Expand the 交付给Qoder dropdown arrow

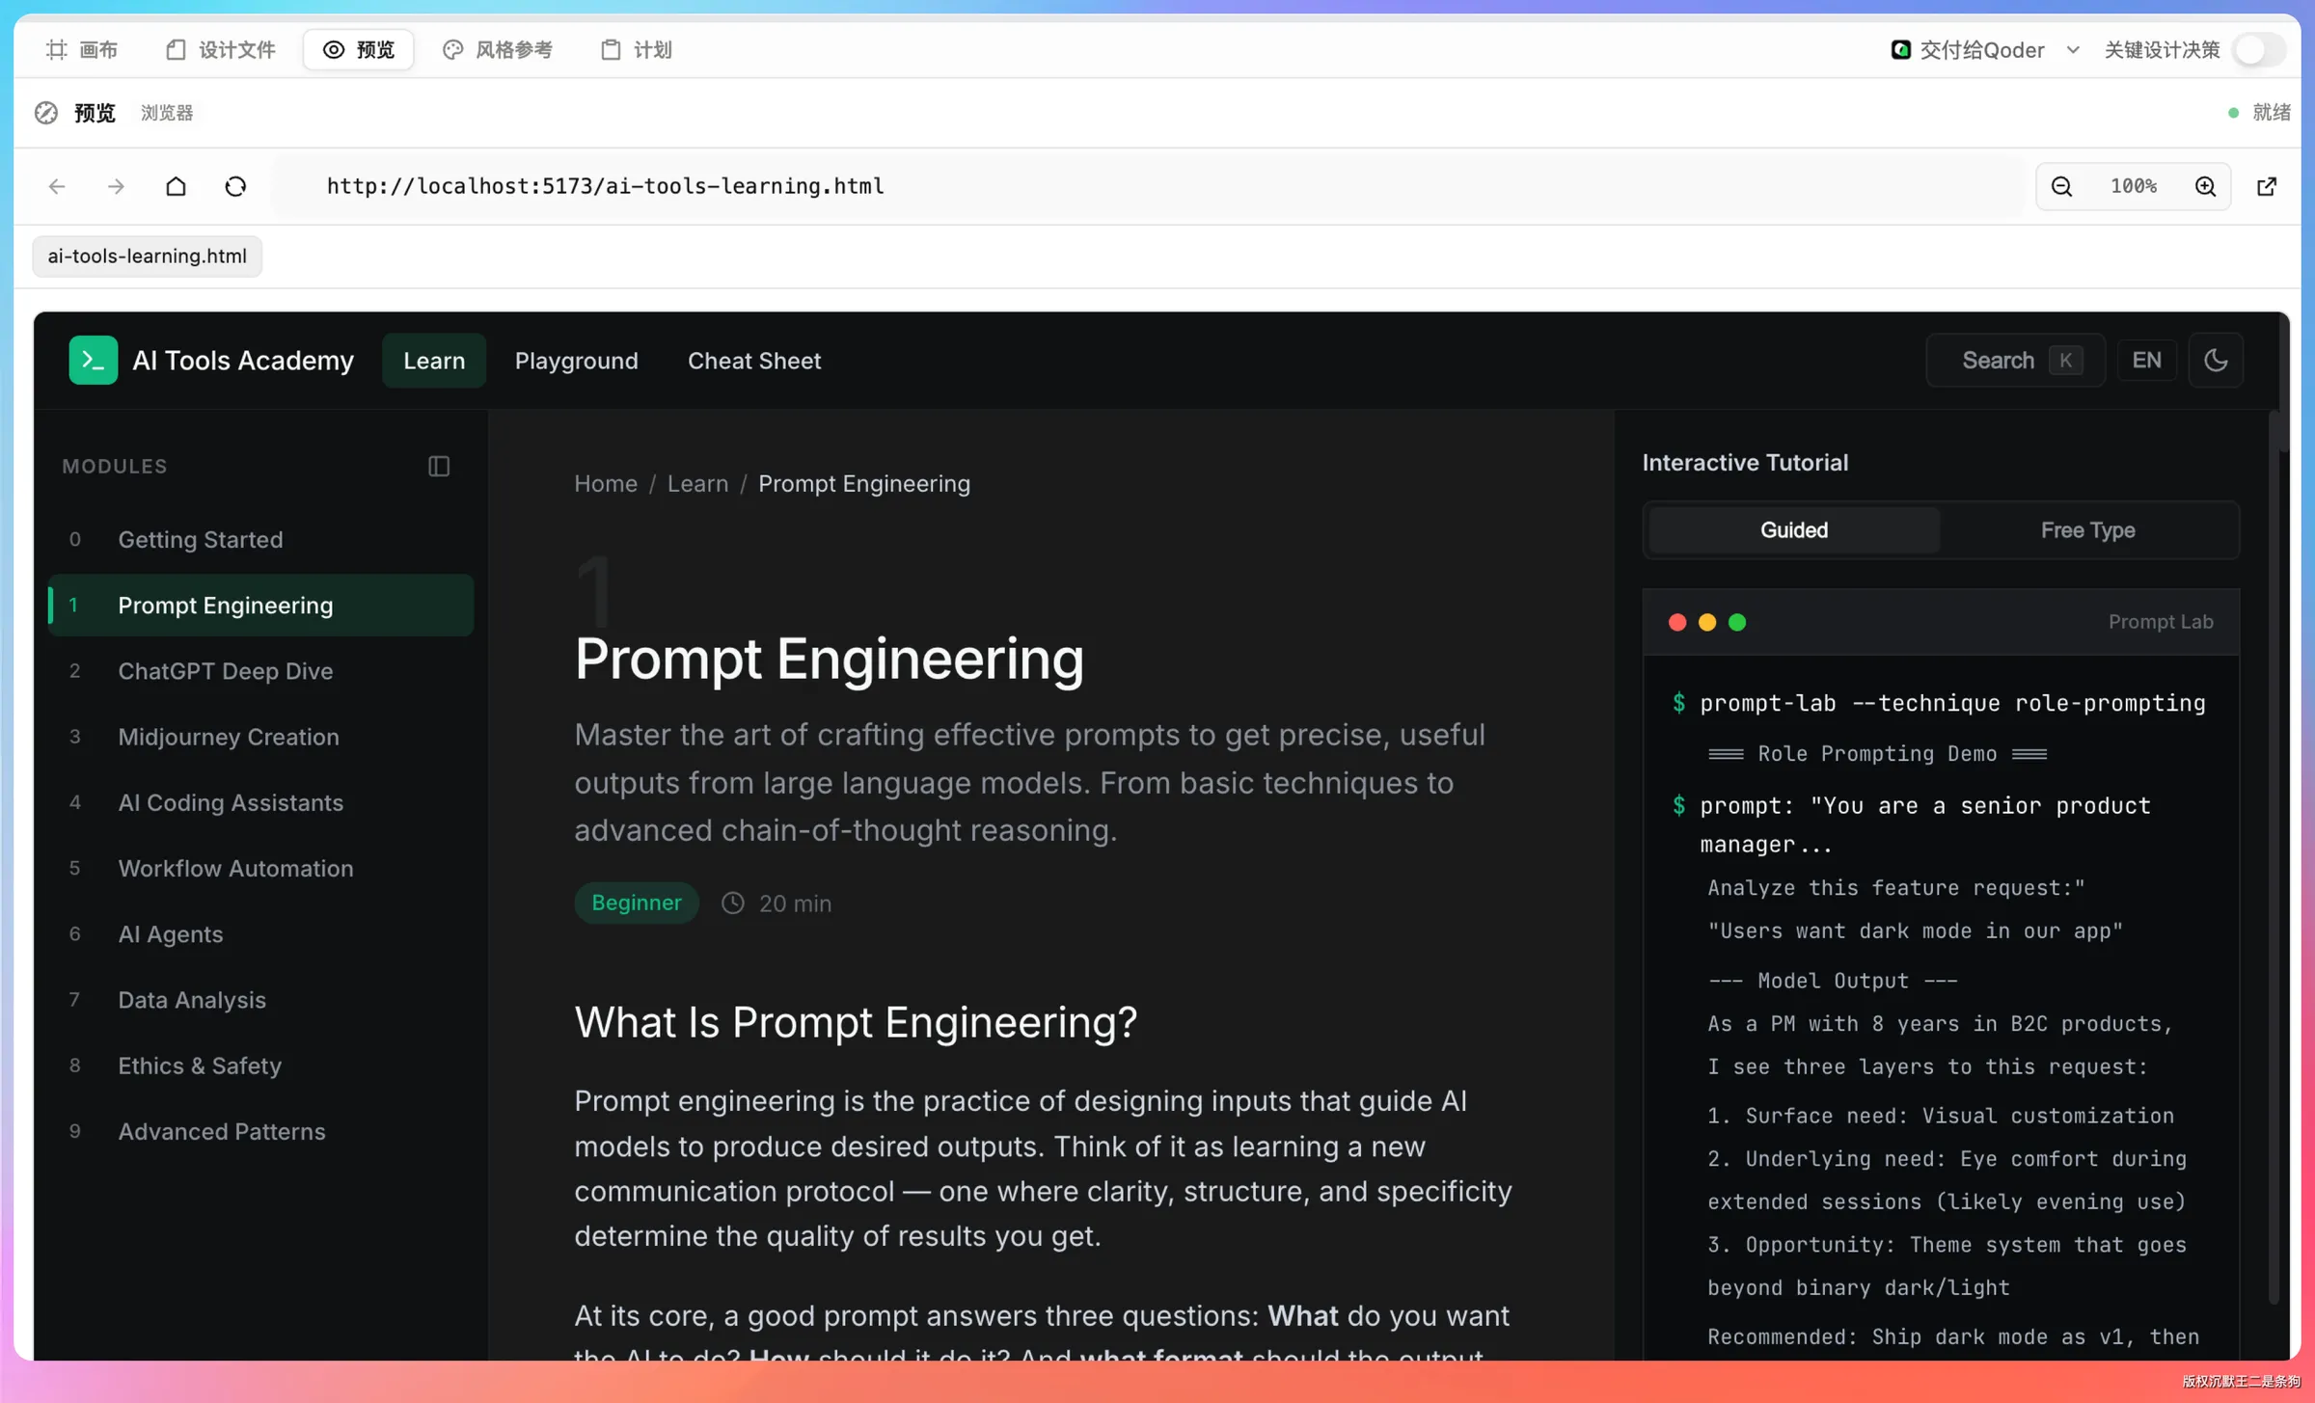tap(2073, 50)
